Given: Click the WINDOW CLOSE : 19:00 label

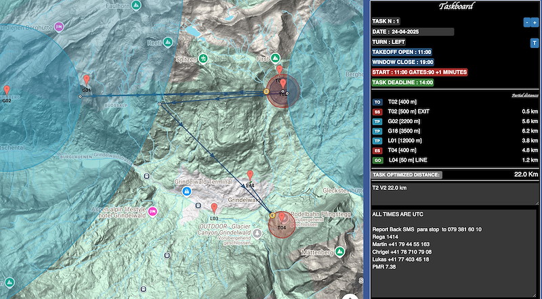Looking at the screenshot, I should pyautogui.click(x=402, y=62).
